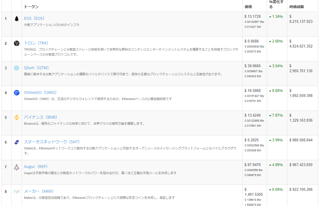Click the 3.99% change for SNT
The image size is (319, 206).
276,140
